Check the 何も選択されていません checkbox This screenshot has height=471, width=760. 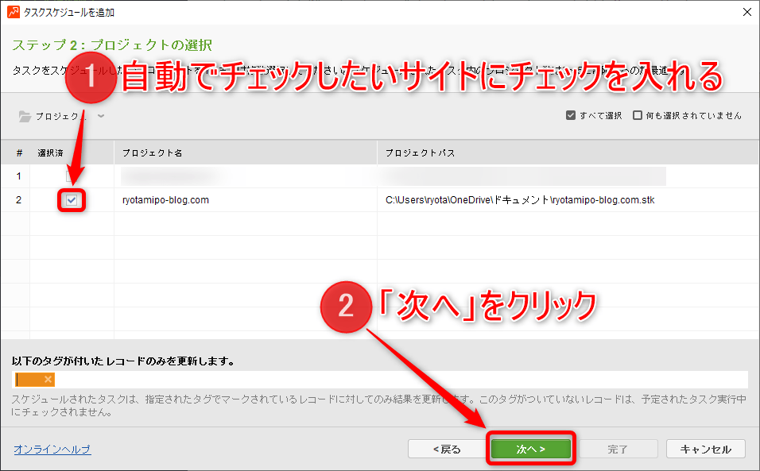pyautogui.click(x=638, y=115)
